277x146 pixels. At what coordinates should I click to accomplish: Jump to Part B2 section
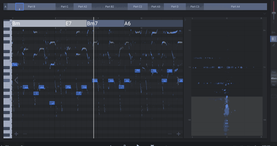110,6
